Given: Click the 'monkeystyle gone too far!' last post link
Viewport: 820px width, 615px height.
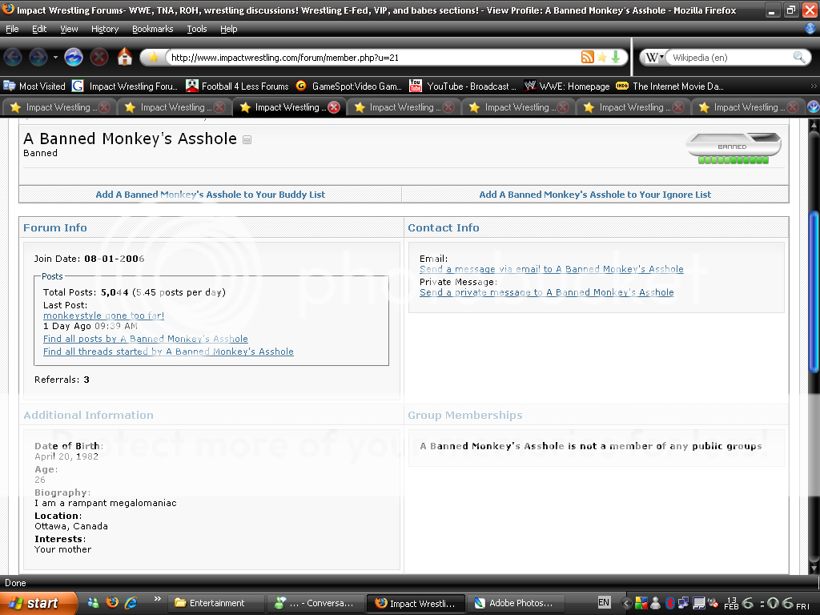Looking at the screenshot, I should click(103, 316).
